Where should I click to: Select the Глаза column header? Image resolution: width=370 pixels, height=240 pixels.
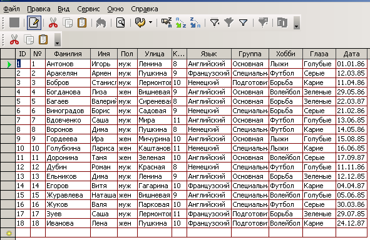[x=319, y=54]
